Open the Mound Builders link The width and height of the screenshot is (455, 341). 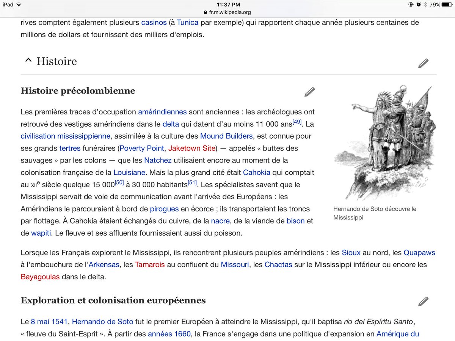click(x=226, y=136)
